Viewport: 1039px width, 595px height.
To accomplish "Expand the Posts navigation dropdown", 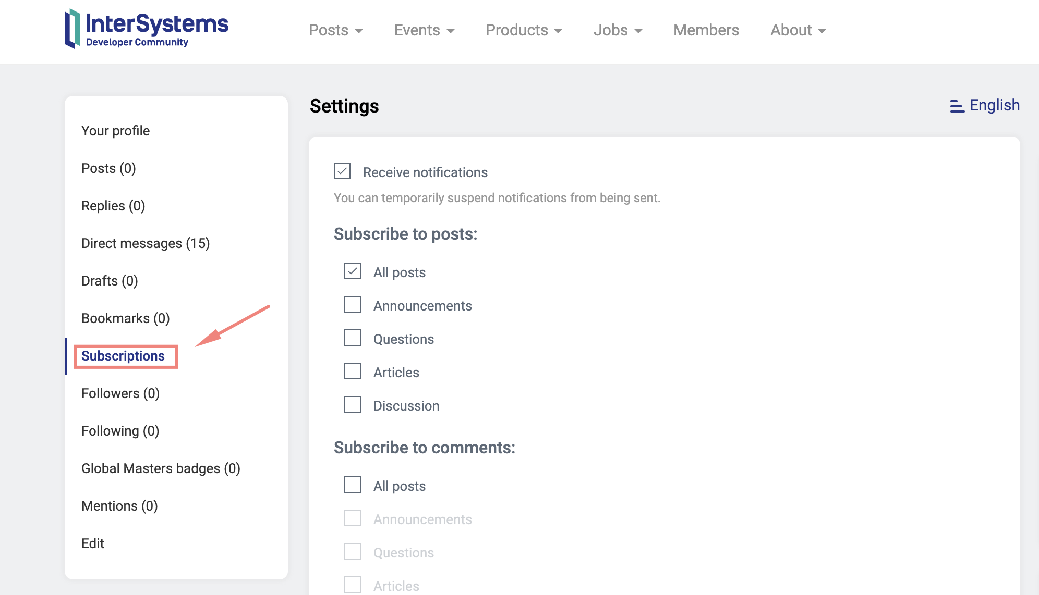I will [335, 30].
